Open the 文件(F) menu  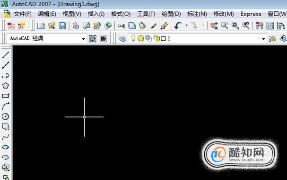point(23,14)
